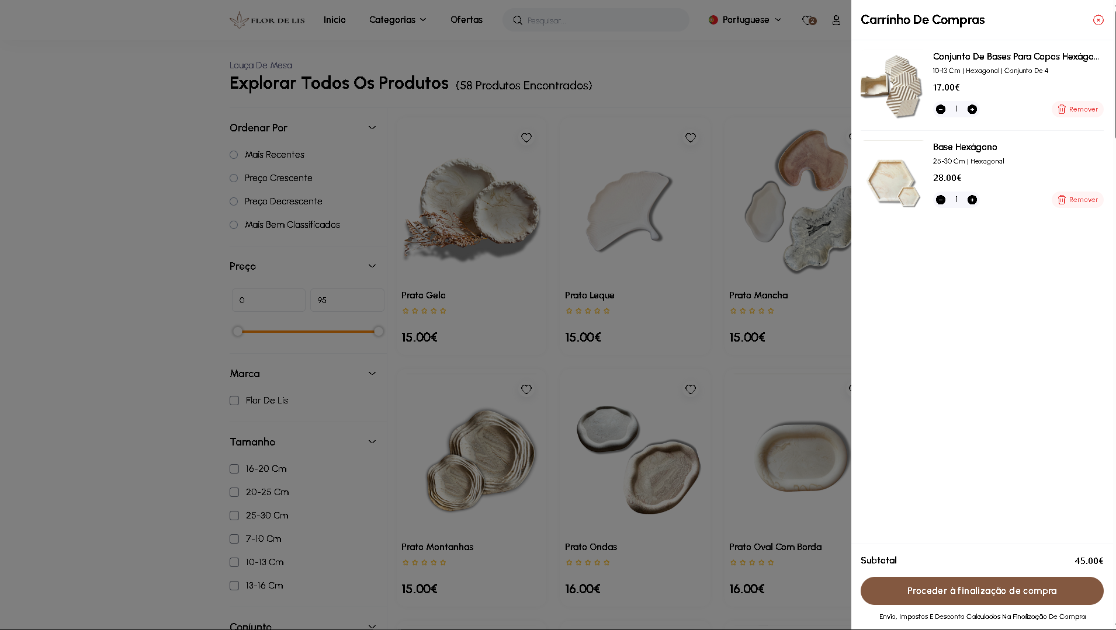Viewport: 1116px width, 630px height.
Task: Click Proceder à finalização de compra
Action: pyautogui.click(x=982, y=591)
